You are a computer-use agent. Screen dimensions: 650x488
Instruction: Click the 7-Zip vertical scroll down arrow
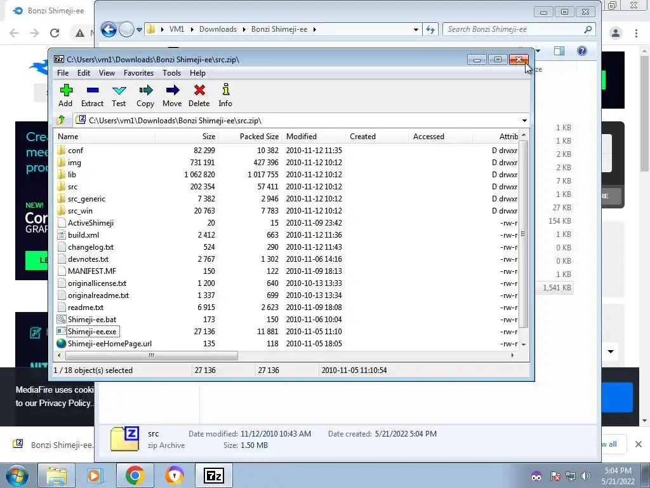point(524,344)
